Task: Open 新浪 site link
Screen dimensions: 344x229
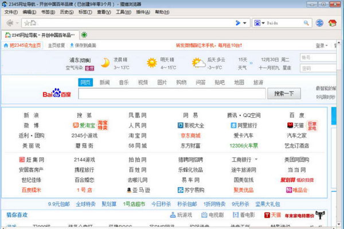Action: [31, 115]
